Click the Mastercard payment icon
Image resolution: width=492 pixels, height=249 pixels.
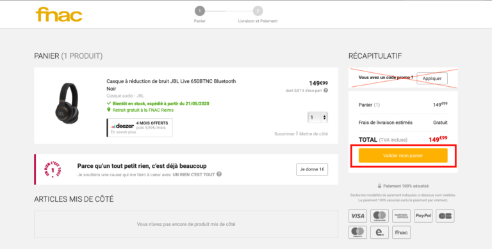click(379, 216)
